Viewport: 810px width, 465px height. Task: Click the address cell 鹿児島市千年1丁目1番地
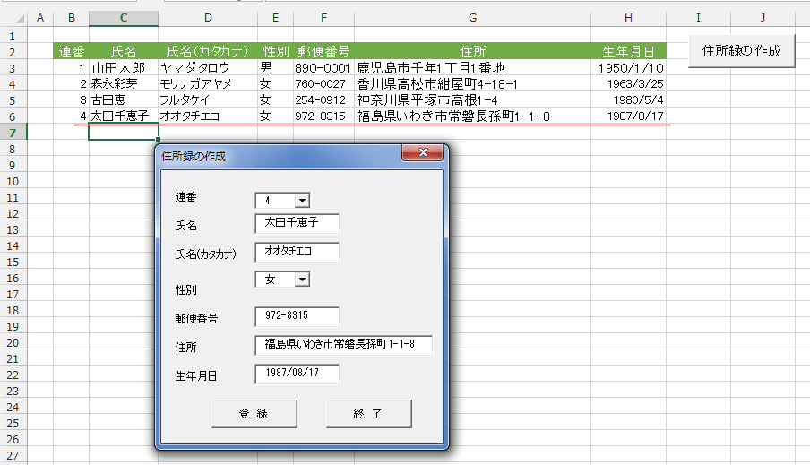(x=472, y=68)
